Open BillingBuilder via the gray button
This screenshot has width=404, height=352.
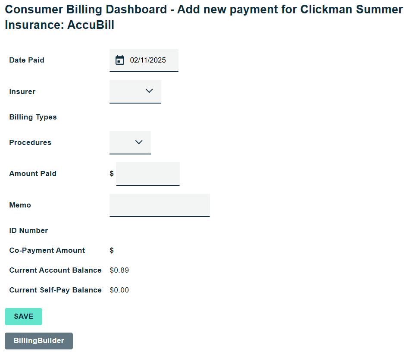click(39, 341)
